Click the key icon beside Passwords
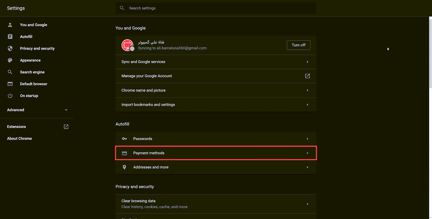The width and height of the screenshot is (432, 219). [x=124, y=139]
